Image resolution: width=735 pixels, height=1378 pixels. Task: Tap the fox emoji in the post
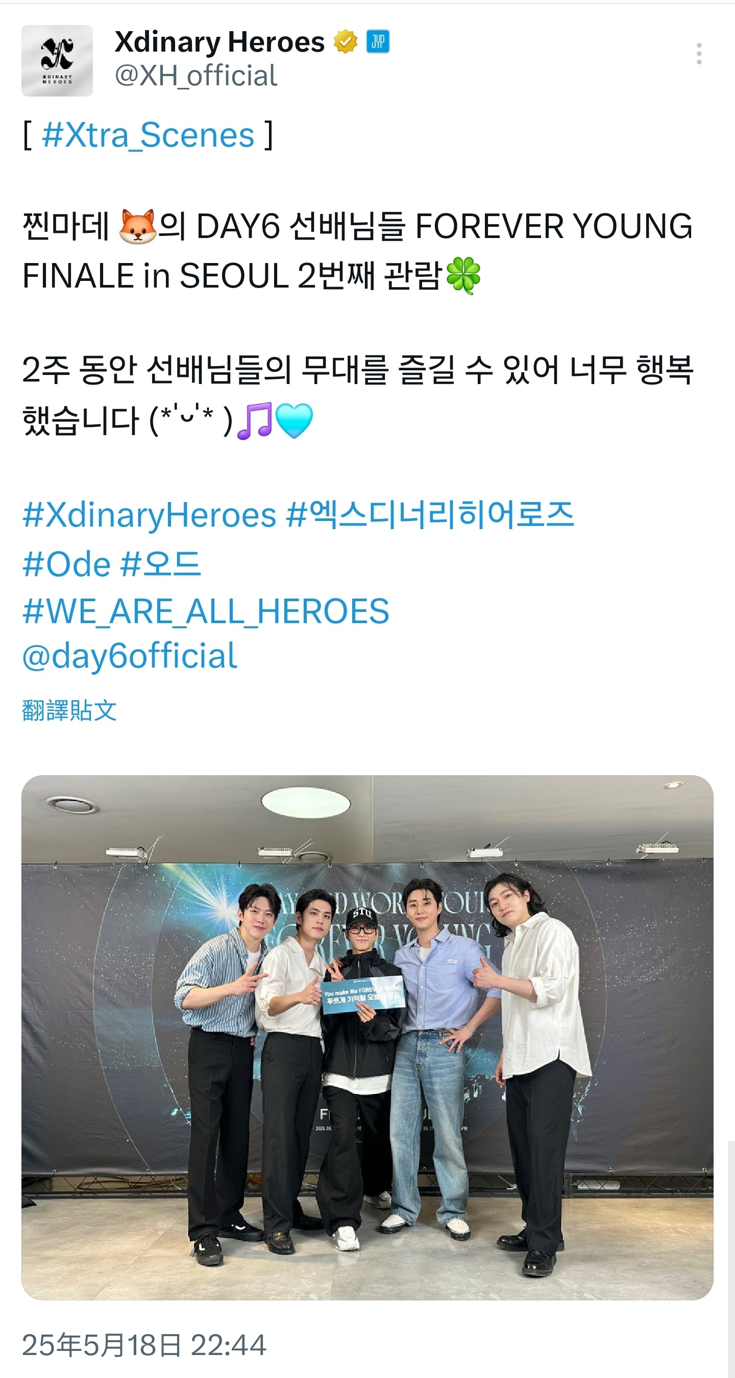click(137, 227)
